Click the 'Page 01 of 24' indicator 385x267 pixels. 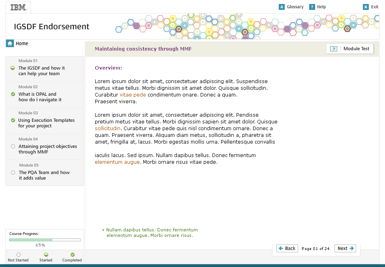tap(316, 248)
